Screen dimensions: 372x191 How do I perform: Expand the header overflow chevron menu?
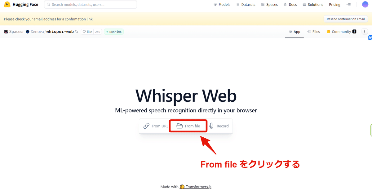(348, 4)
